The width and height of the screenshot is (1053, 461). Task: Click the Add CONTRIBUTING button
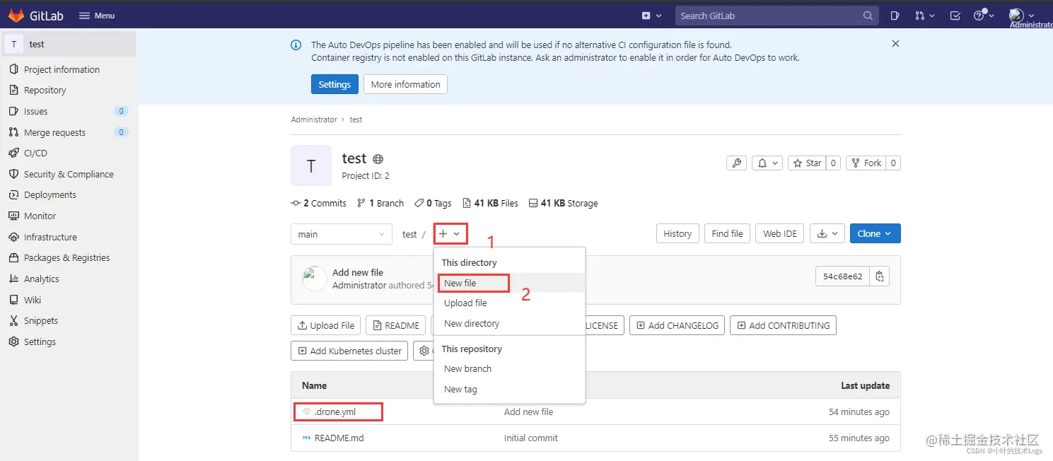pyautogui.click(x=784, y=325)
